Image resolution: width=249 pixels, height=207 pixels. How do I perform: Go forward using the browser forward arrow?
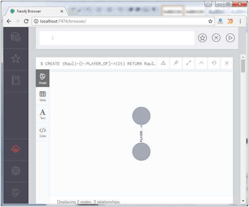pyautogui.click(x=17, y=21)
